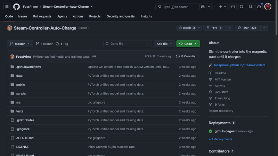Screen dimensions: 278x156
Task: Star the repository
Action: pos(248,28)
